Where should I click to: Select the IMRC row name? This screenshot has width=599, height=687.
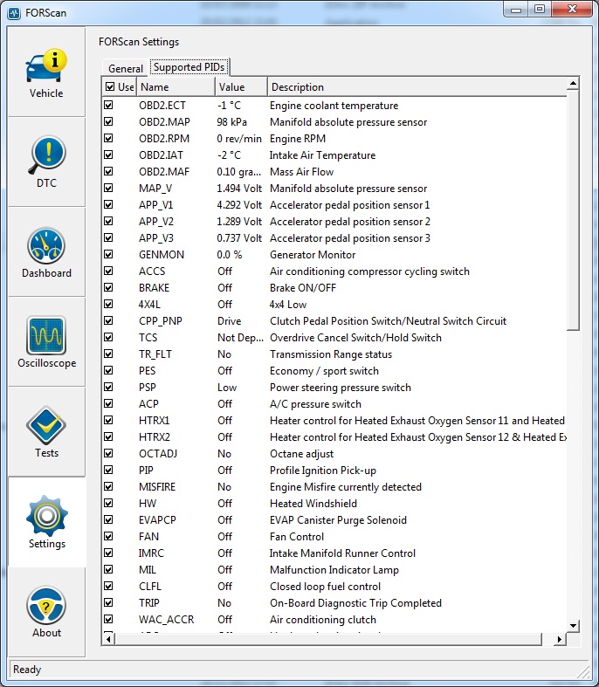click(151, 553)
